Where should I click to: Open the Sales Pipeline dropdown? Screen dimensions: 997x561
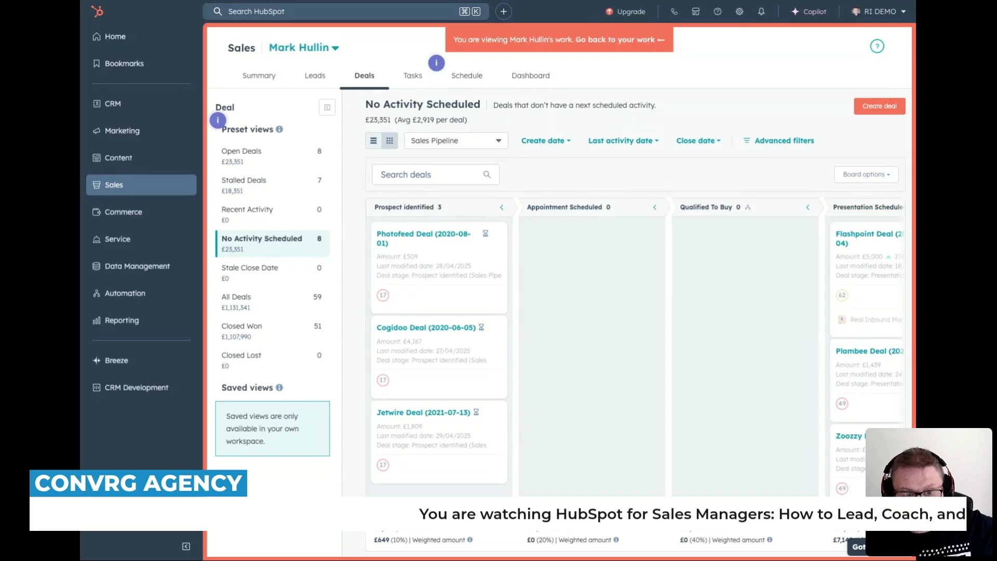click(456, 141)
